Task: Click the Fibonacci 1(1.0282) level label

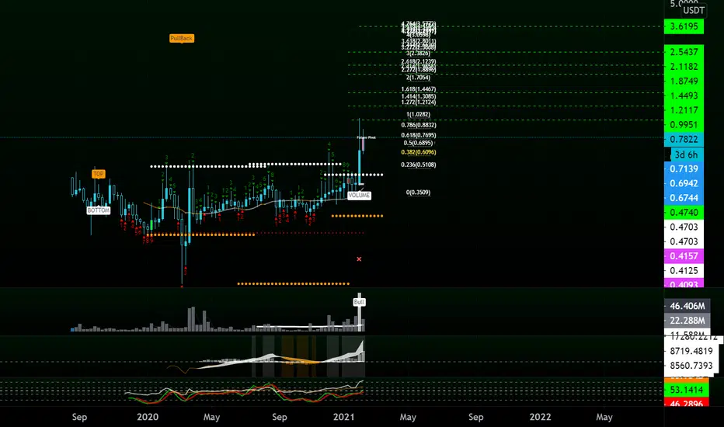Action: click(419, 114)
